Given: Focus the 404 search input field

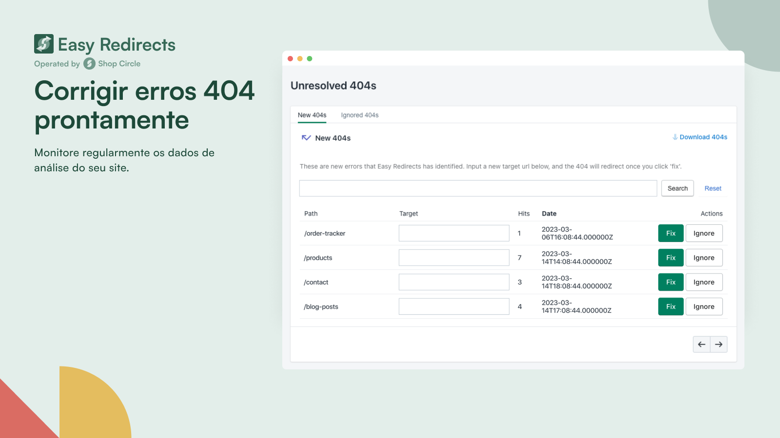Looking at the screenshot, I should click(478, 188).
